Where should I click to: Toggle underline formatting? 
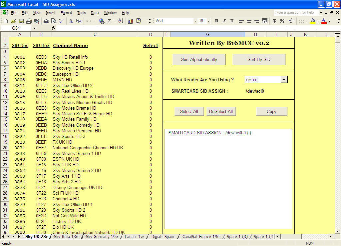[232, 21]
